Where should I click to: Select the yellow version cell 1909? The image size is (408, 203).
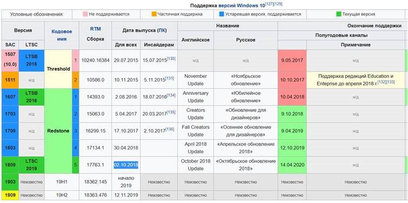pos(10,195)
